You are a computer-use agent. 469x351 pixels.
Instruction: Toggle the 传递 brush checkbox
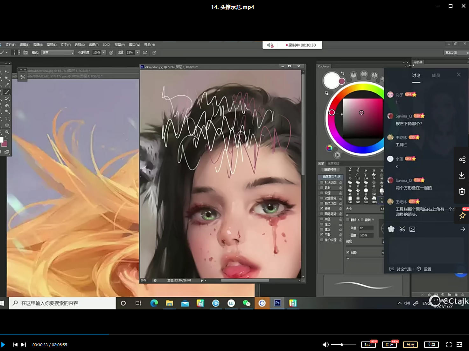click(x=322, y=209)
